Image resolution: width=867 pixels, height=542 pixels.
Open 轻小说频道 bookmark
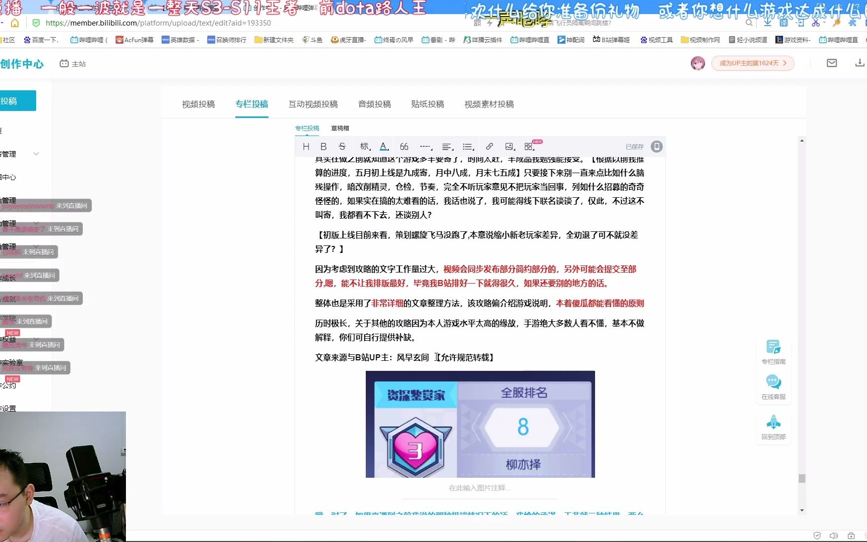(x=748, y=40)
